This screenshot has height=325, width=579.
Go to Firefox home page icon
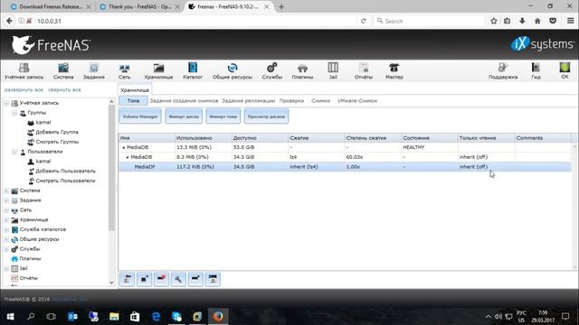tap(537, 21)
